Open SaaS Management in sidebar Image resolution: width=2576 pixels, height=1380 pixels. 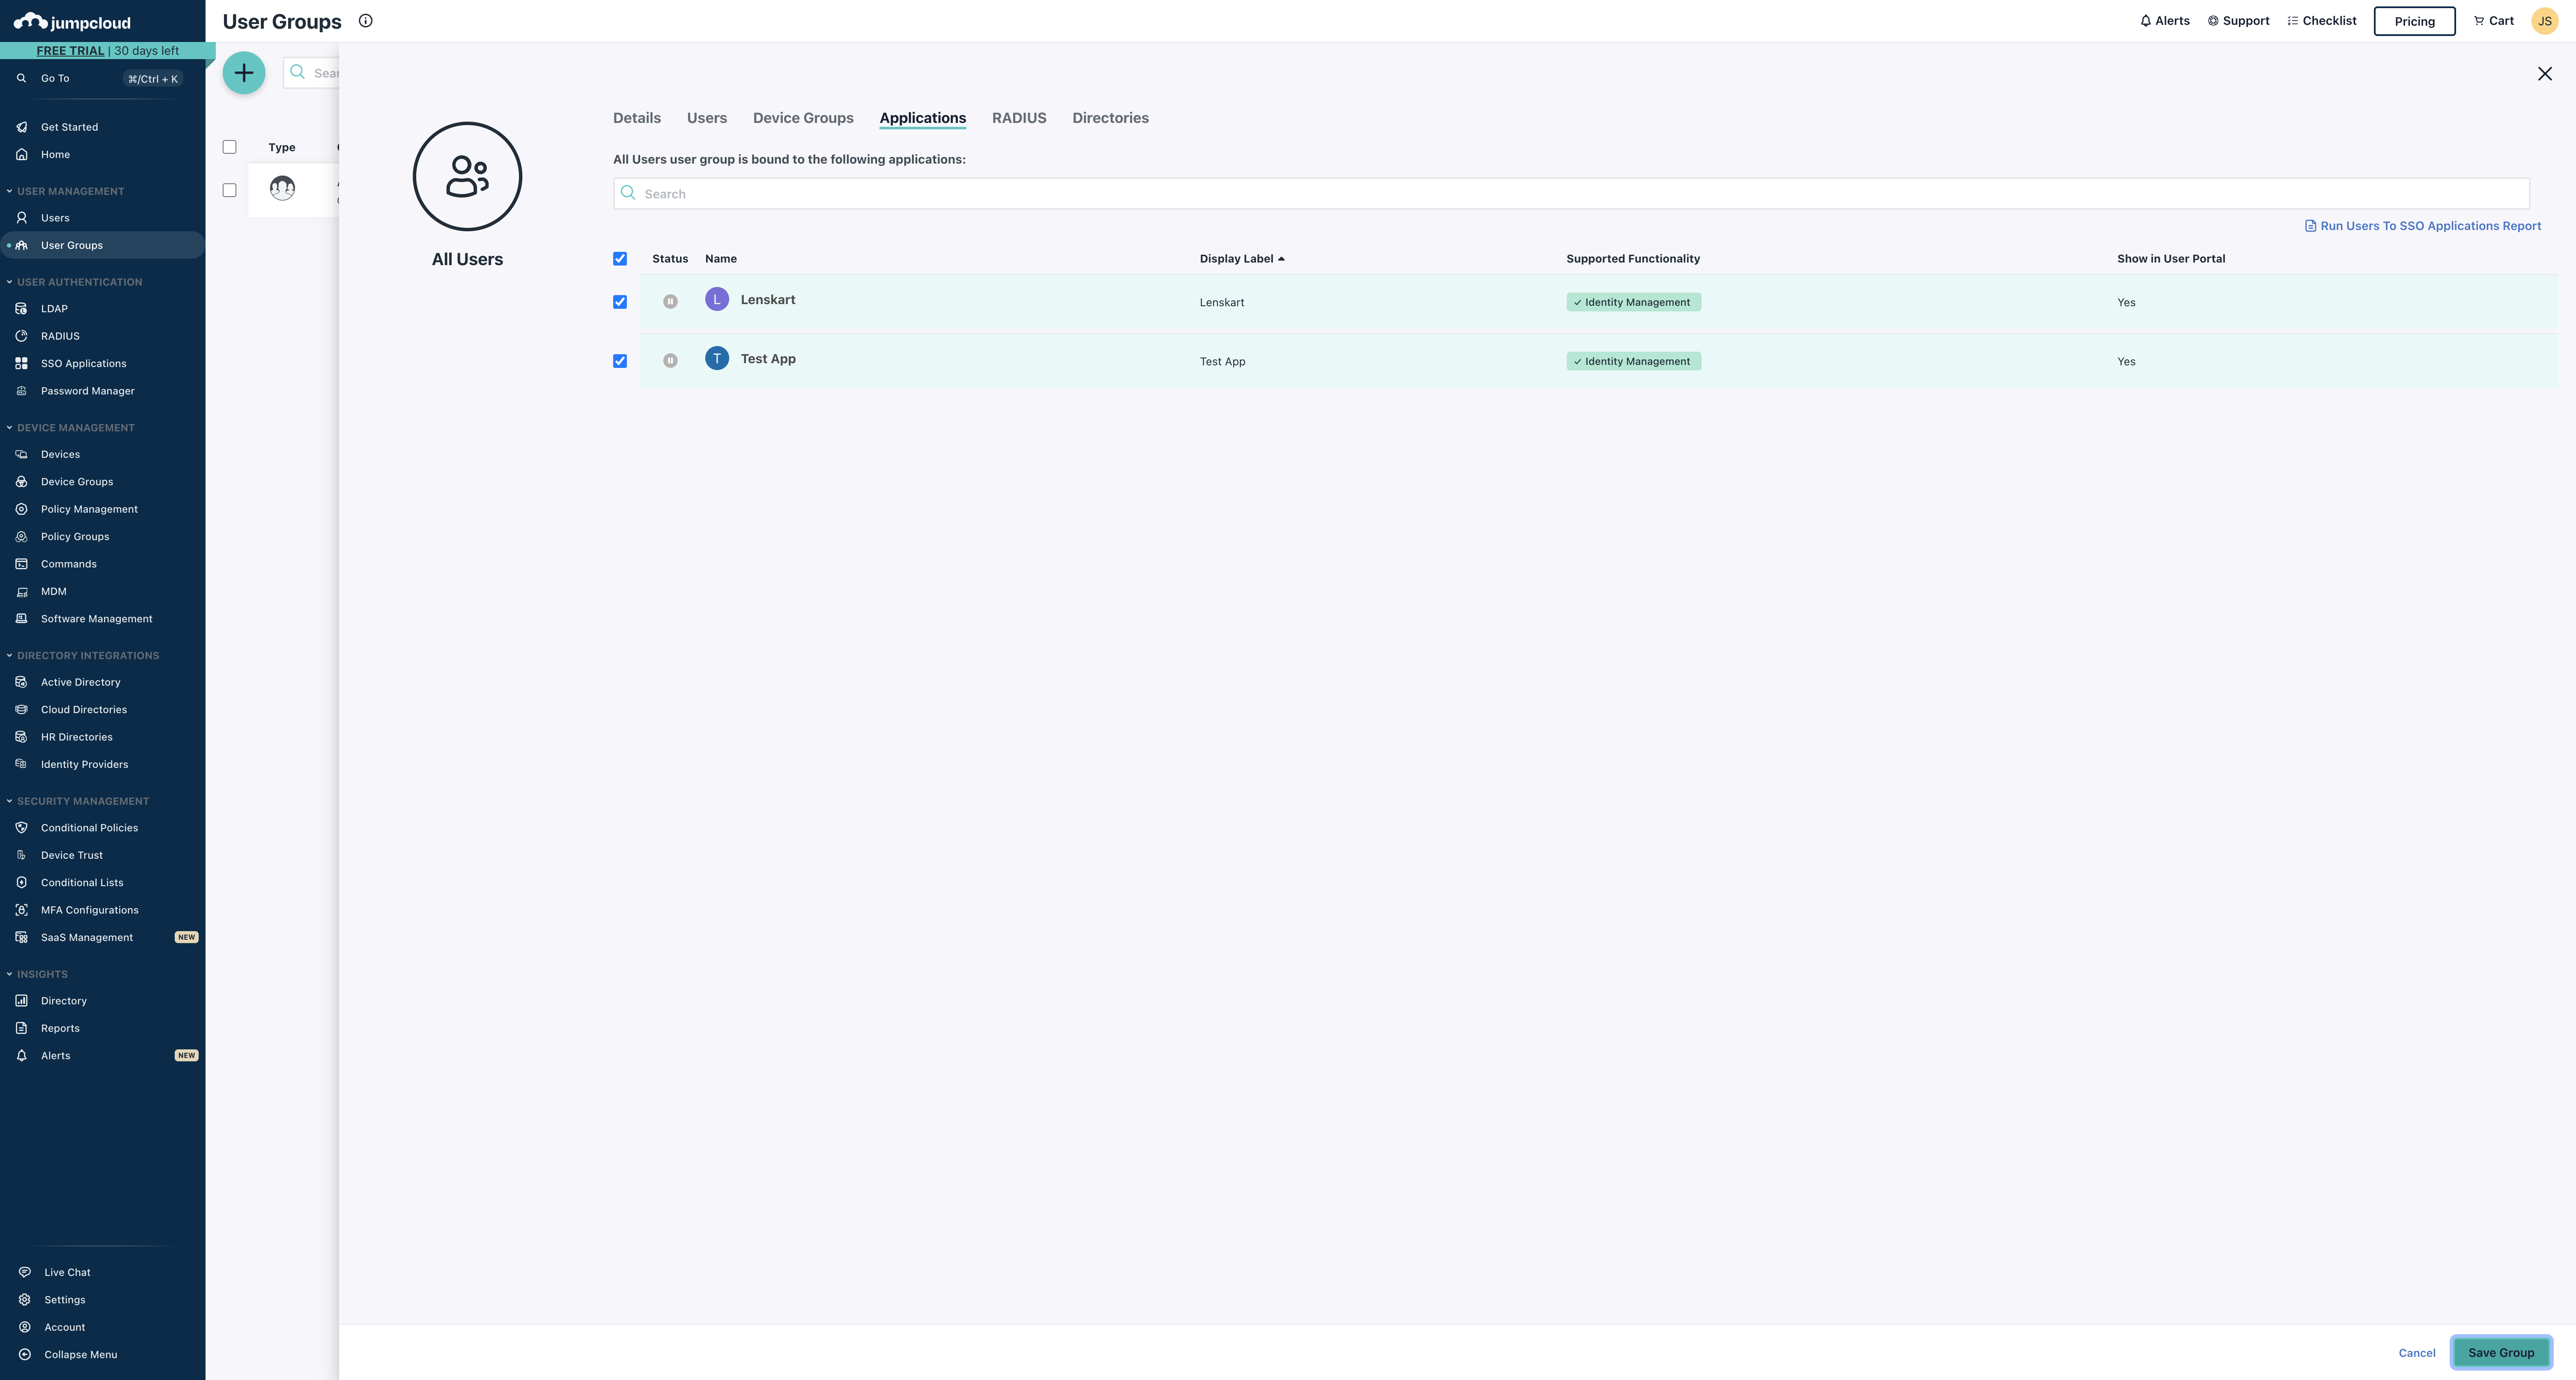click(x=87, y=937)
